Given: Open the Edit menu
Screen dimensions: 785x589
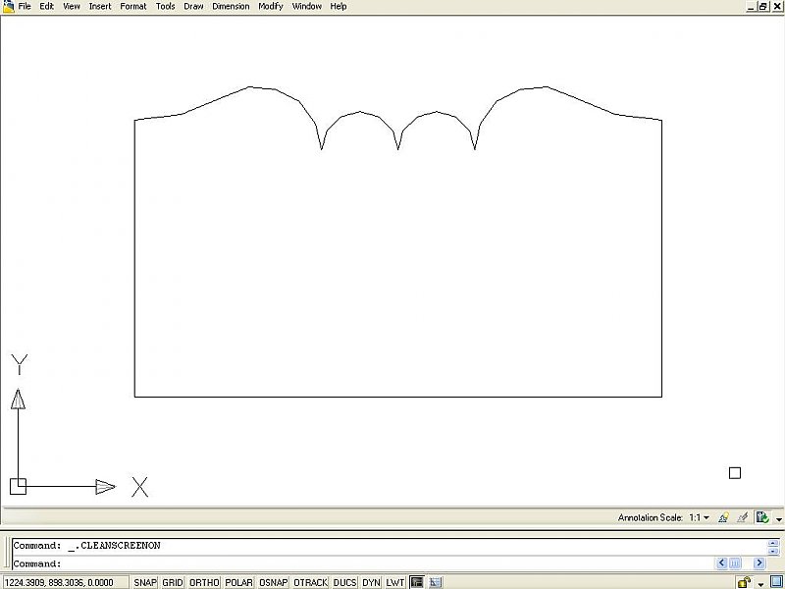Looking at the screenshot, I should click(46, 7).
